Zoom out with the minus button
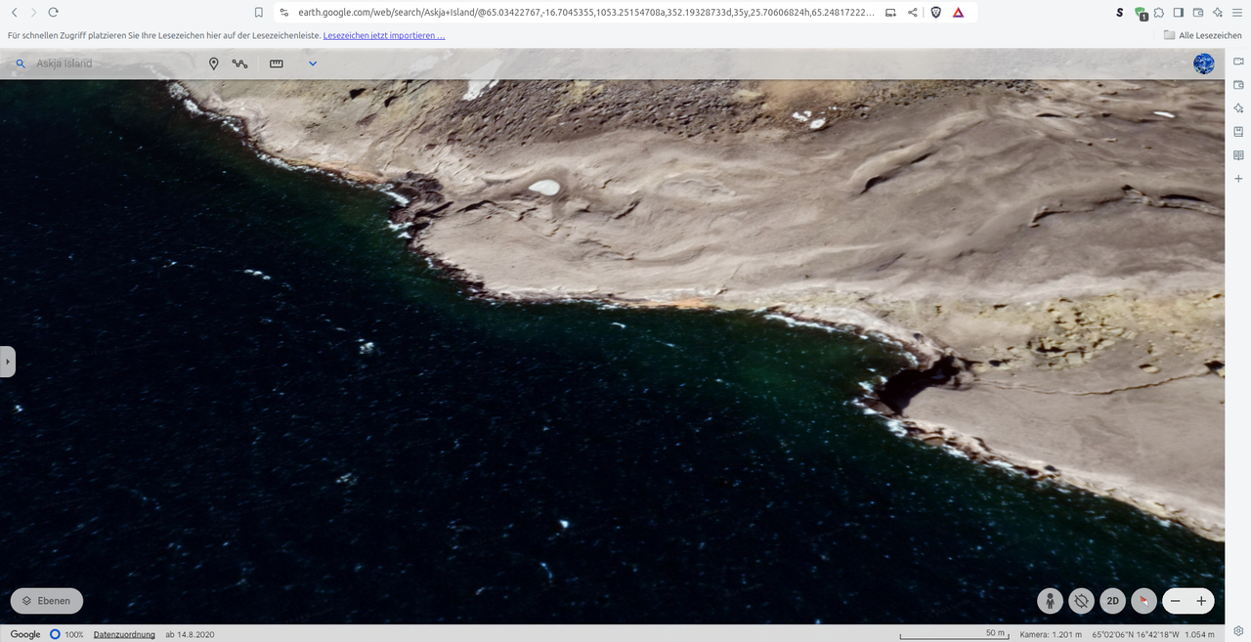 click(x=1176, y=601)
